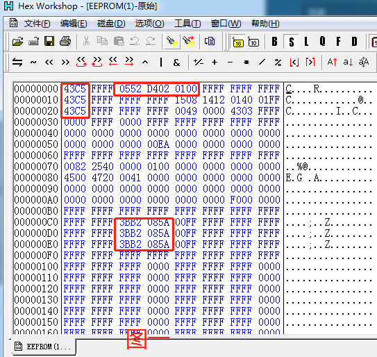Click hex value 1508 in row 00000010
377x357 pixels.
[186, 100]
